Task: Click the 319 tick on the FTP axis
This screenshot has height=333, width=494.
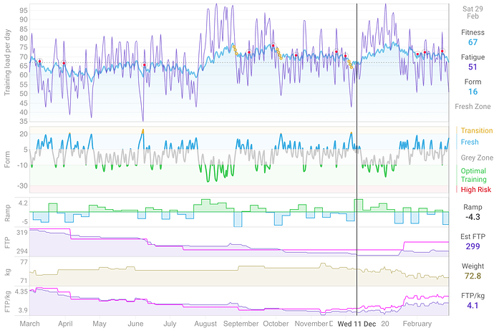Action: (22, 233)
